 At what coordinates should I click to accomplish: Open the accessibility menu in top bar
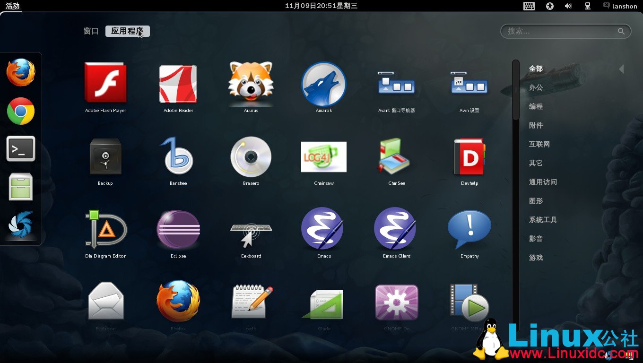click(x=549, y=6)
